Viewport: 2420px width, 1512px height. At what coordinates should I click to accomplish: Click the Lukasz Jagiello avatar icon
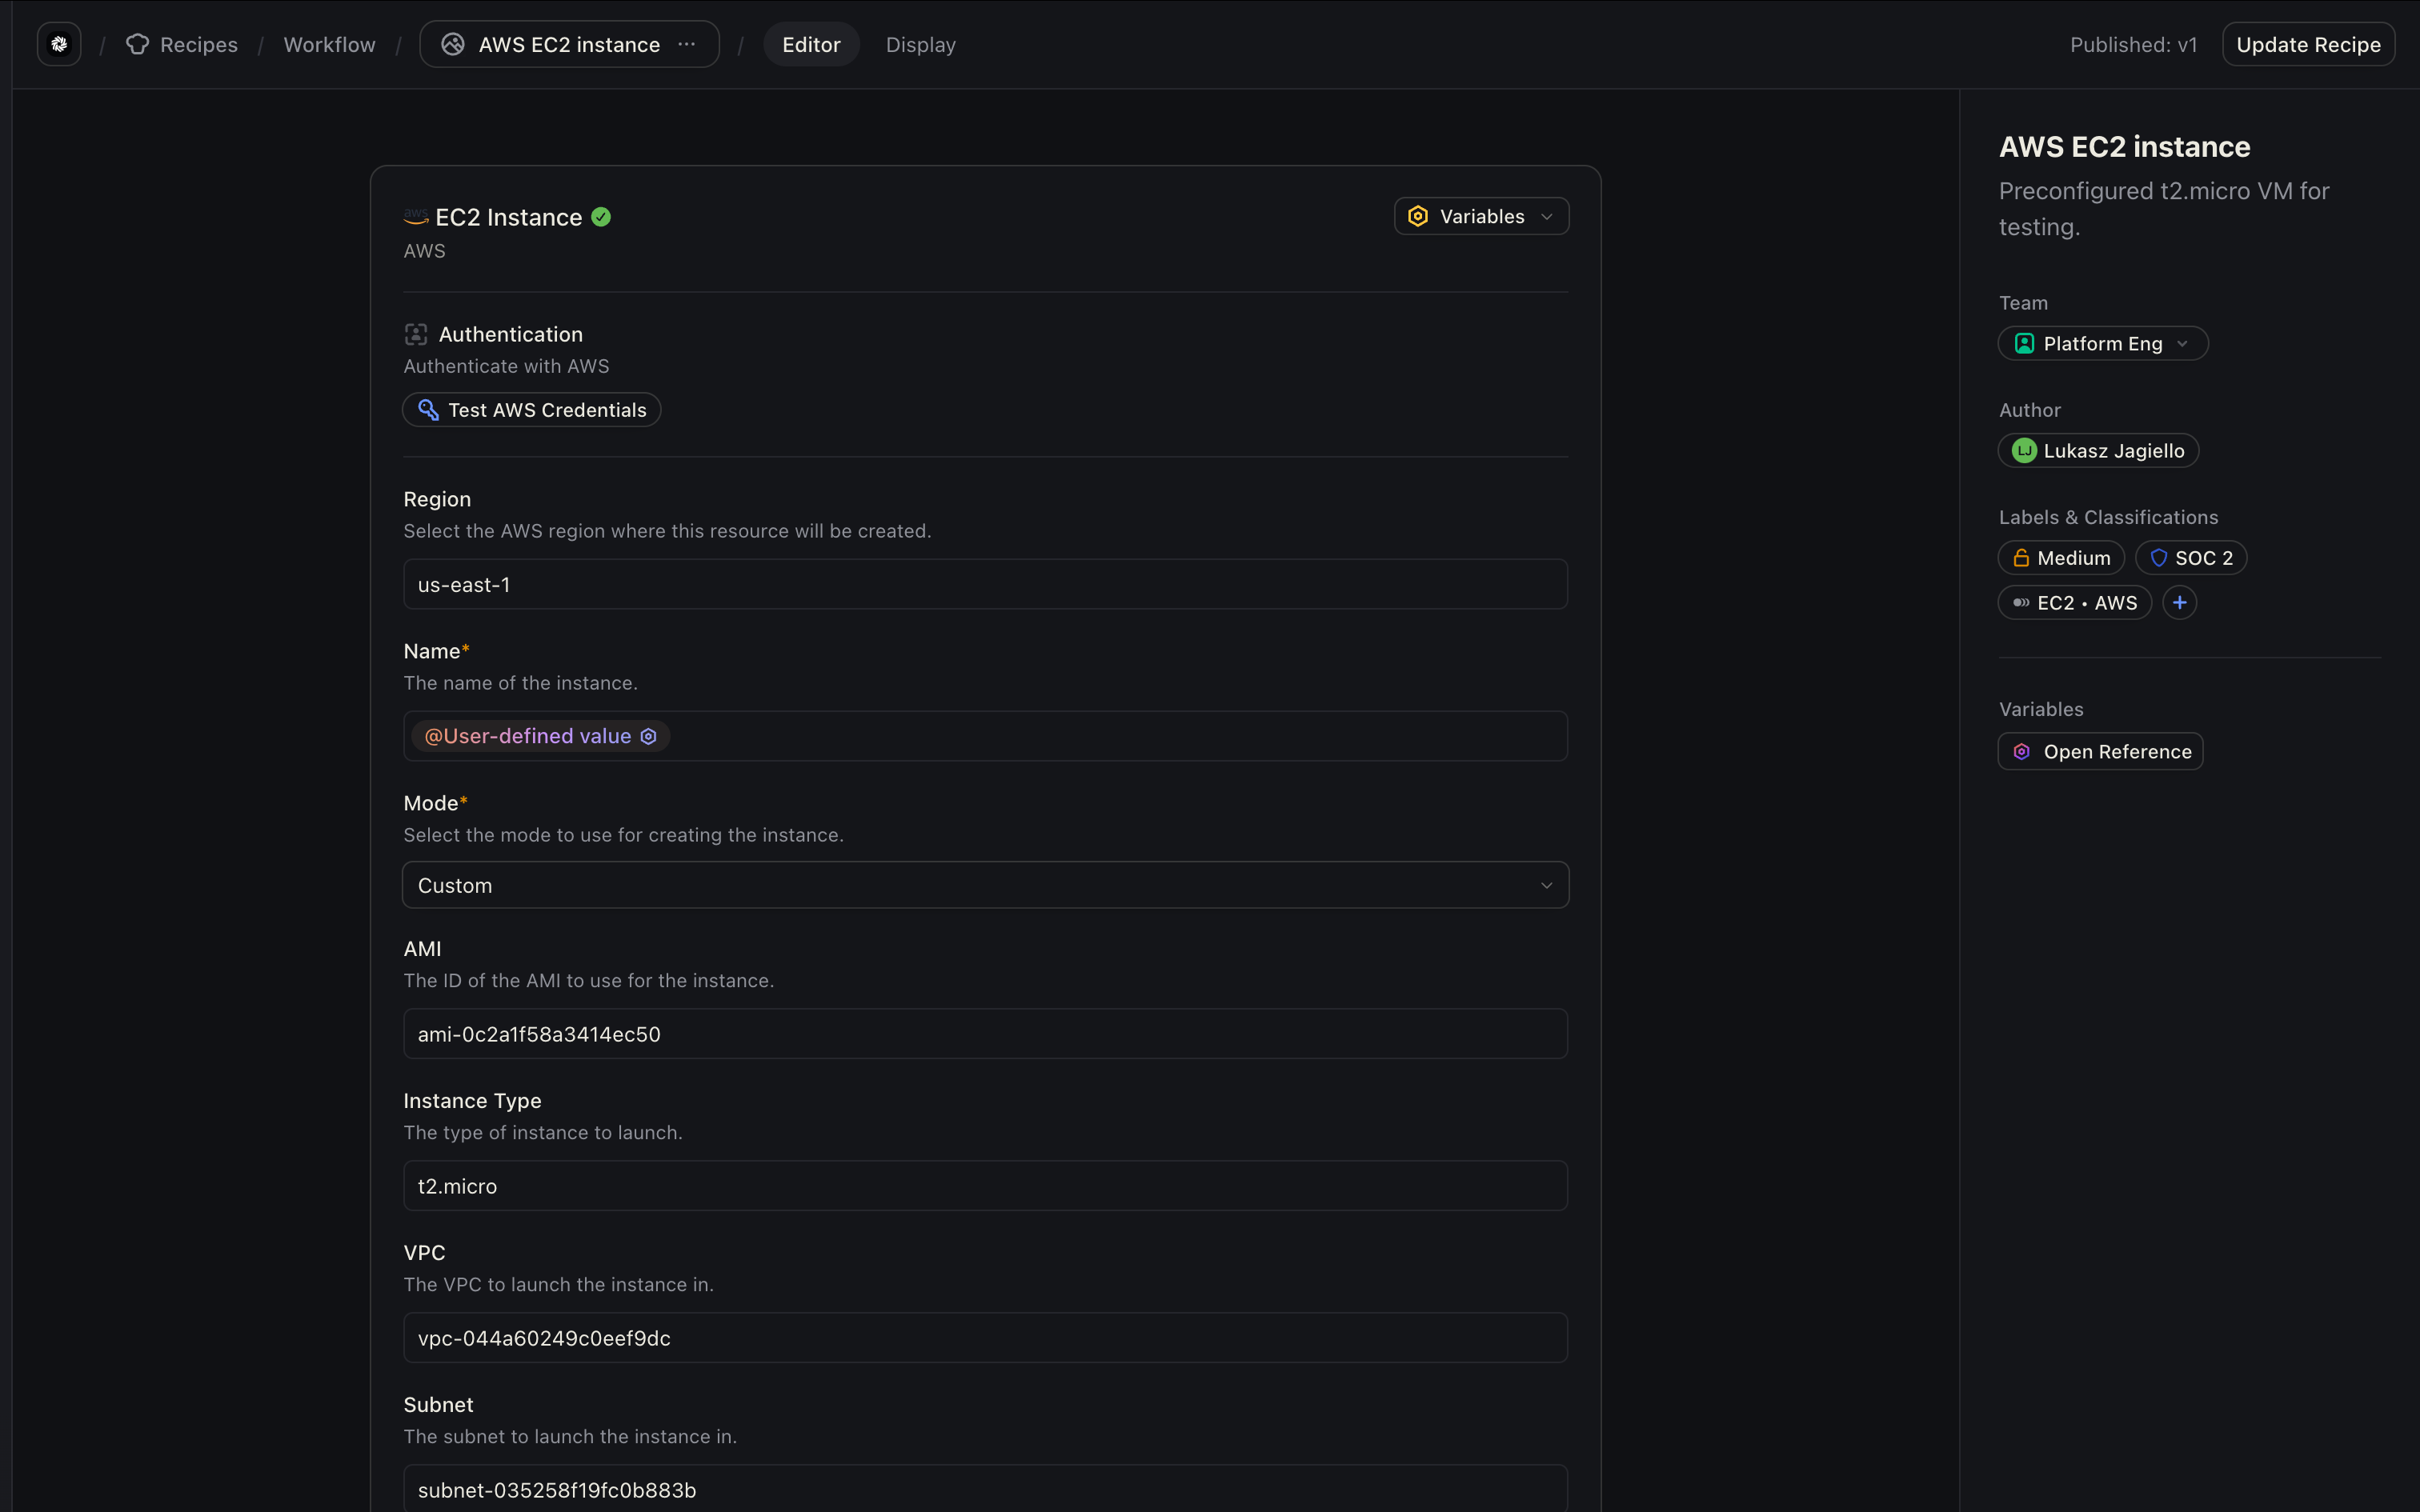[x=2023, y=451]
